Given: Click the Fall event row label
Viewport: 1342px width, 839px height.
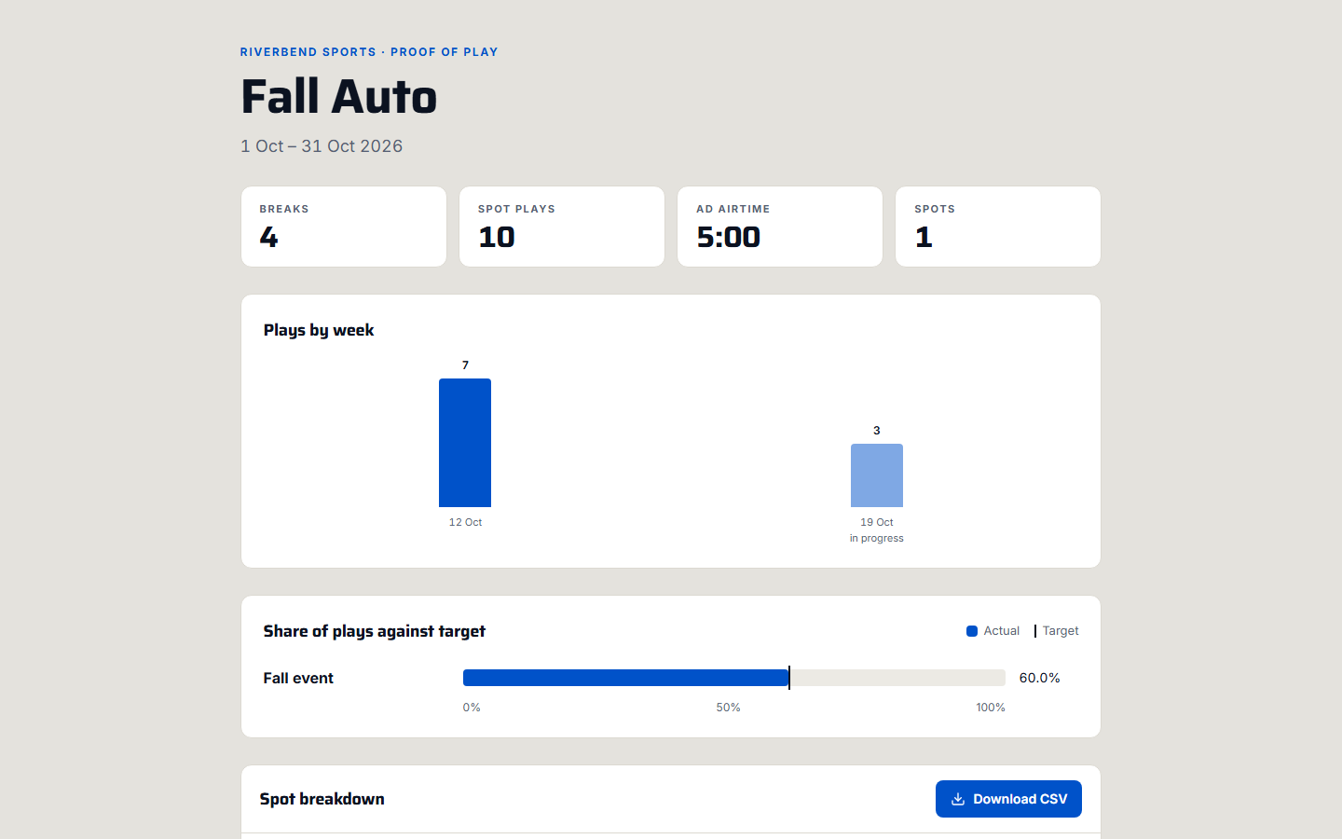Looking at the screenshot, I should click(298, 678).
